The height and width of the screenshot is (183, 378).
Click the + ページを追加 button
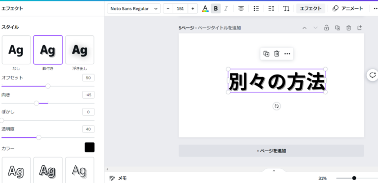click(271, 151)
